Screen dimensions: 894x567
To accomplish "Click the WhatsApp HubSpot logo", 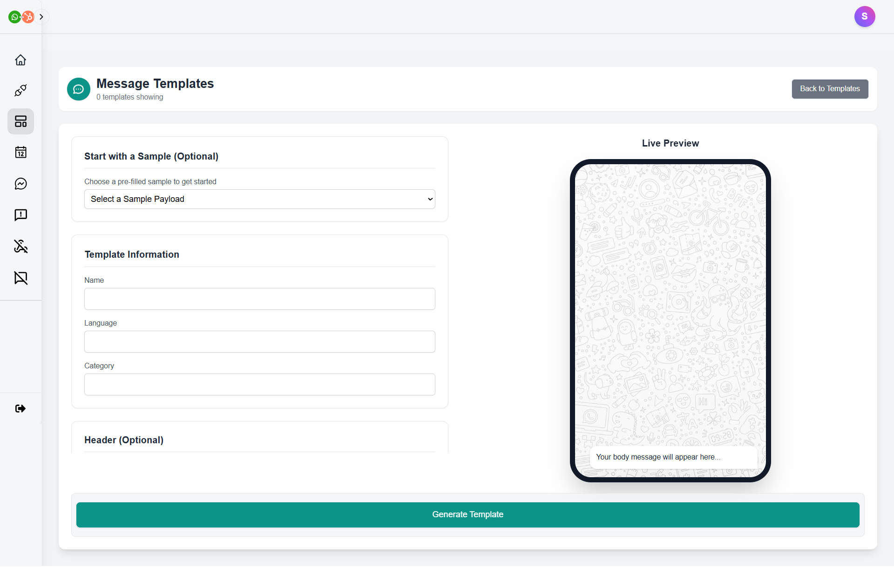I will [21, 17].
